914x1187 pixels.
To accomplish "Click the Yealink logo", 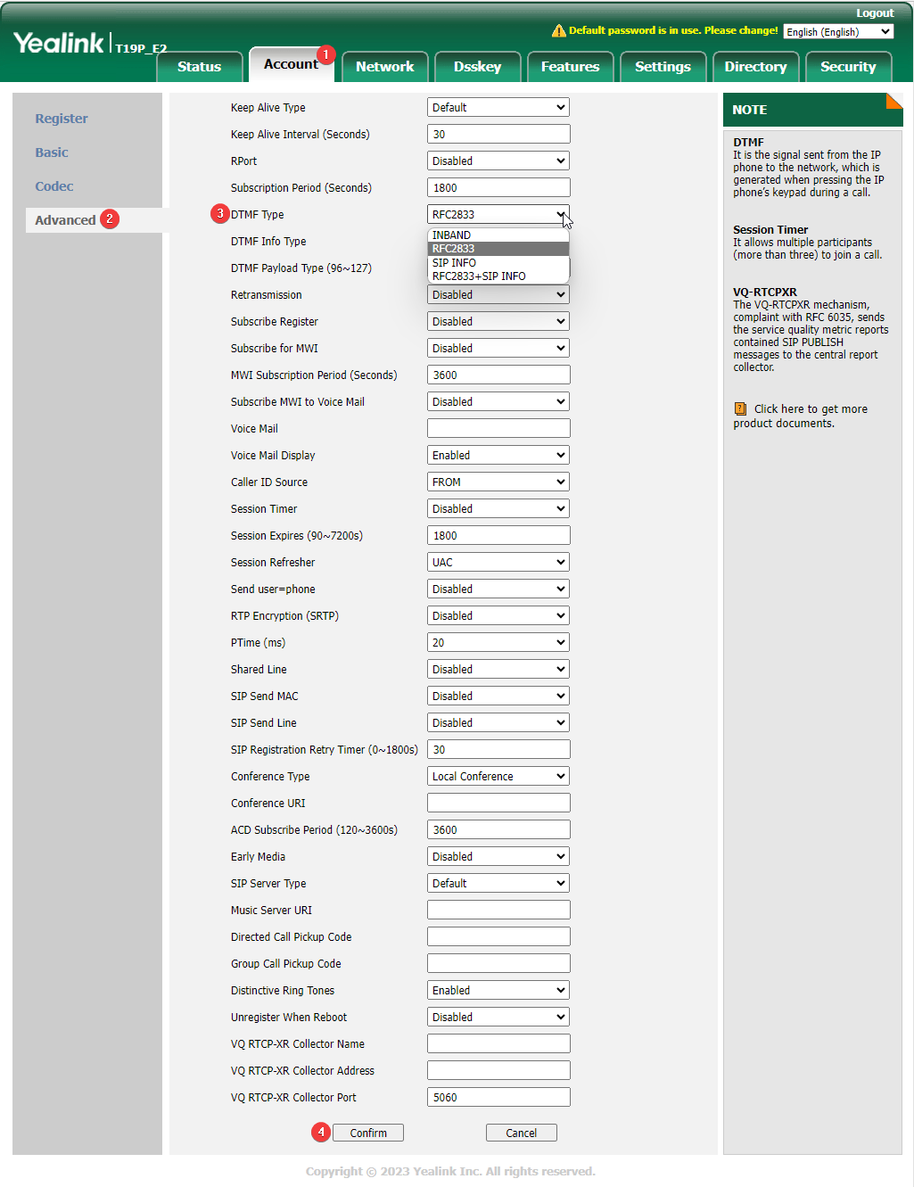I will (x=59, y=43).
